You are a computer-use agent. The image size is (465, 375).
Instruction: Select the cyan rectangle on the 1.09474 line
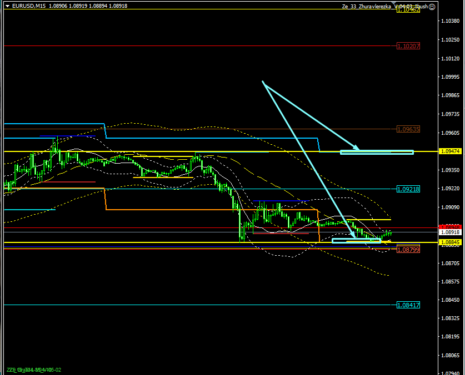click(377, 151)
